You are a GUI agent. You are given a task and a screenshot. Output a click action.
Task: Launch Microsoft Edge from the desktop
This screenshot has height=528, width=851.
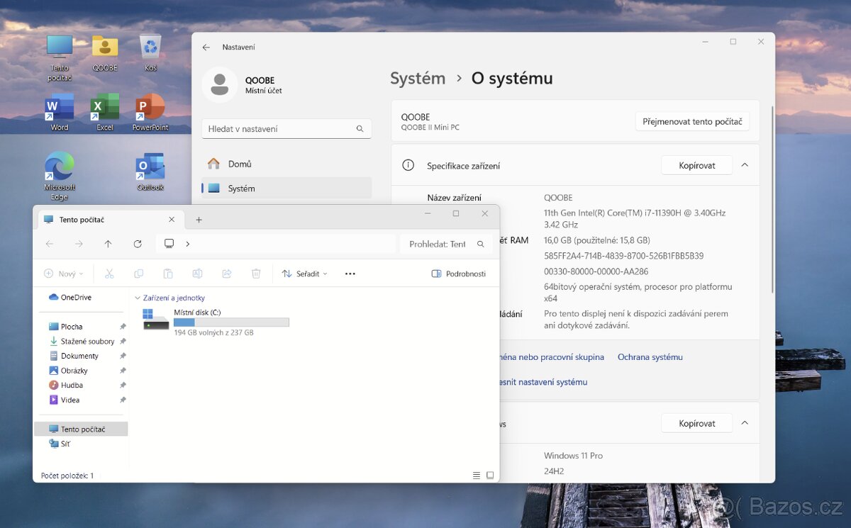pyautogui.click(x=60, y=176)
